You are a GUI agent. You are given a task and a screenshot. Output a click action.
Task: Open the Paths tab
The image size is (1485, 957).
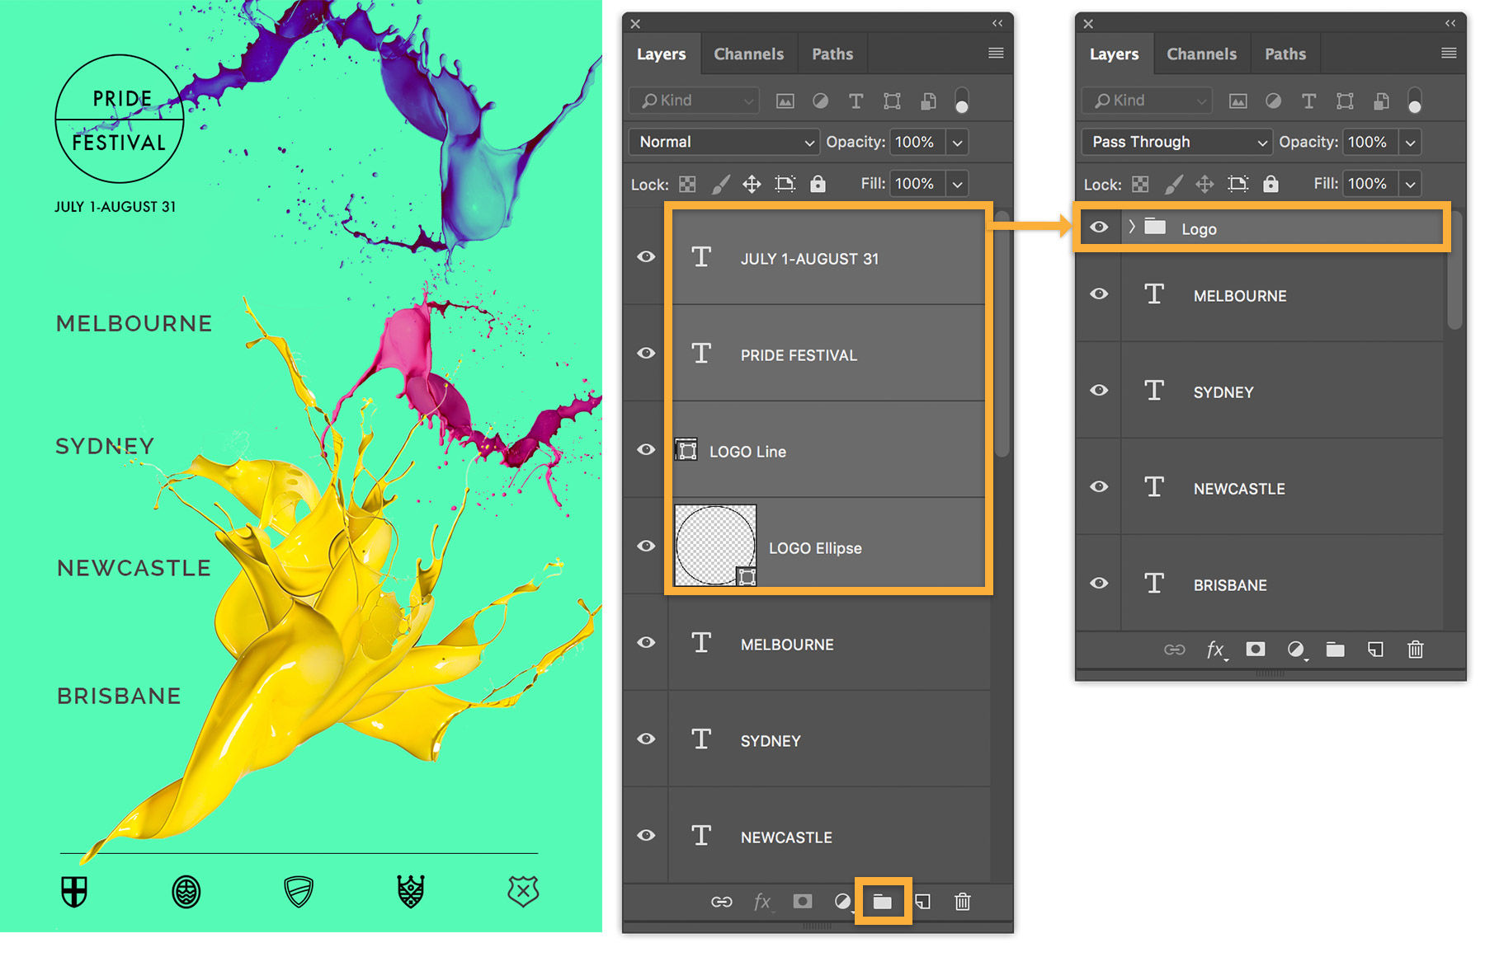832,53
